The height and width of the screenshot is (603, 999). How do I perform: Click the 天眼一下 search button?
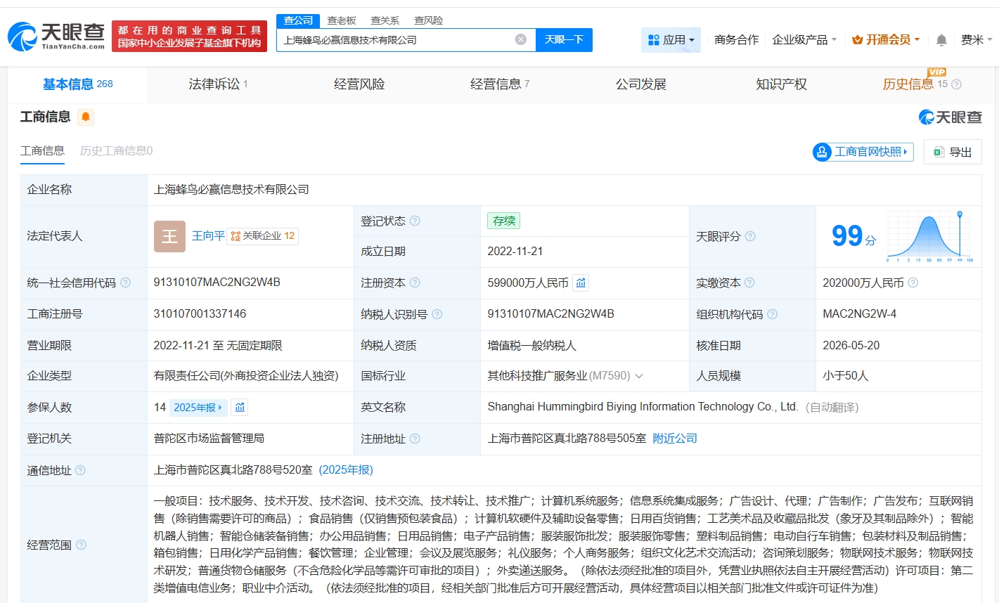[564, 39]
